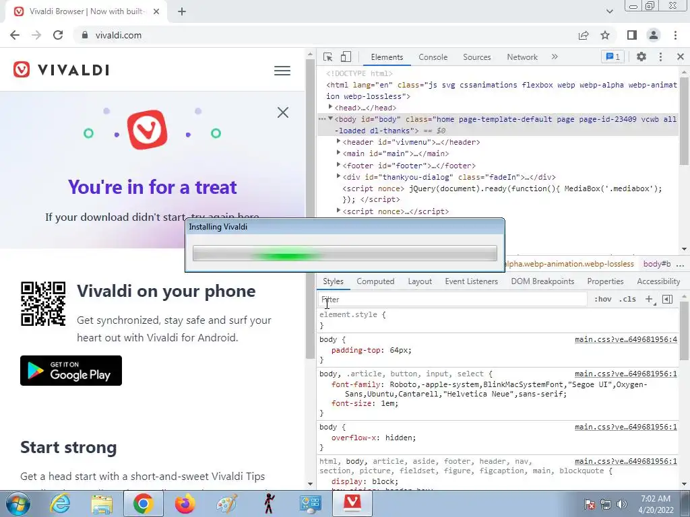Click the Vivaldi installer taskbar icon

pyautogui.click(x=352, y=504)
